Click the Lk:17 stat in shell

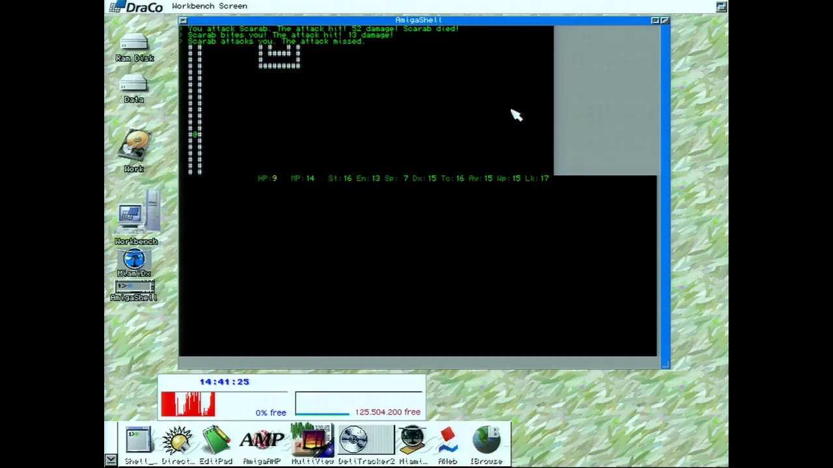537,178
